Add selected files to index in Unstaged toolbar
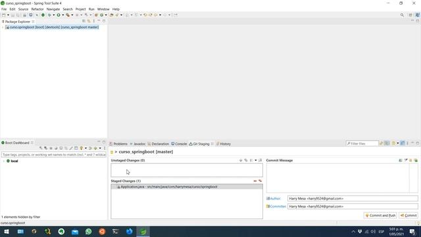 tap(241, 160)
